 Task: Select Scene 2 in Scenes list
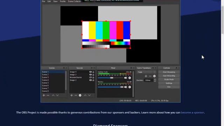54,75
